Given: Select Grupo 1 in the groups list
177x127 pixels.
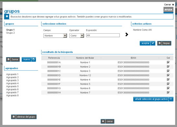Looking at the screenshot, I should 10,30.
